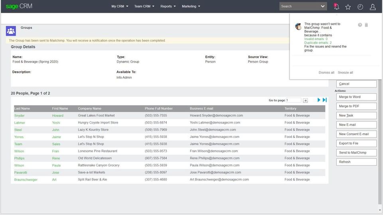Viewport: 383px width, 215px height.
Task: Click scrollbar down arrow
Action: coord(380,210)
